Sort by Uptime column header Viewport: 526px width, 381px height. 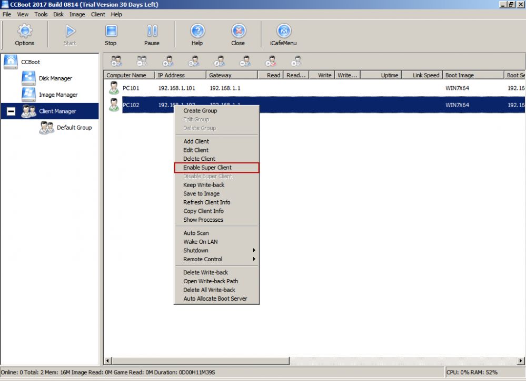(x=381, y=75)
